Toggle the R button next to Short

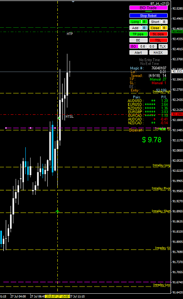164,22
